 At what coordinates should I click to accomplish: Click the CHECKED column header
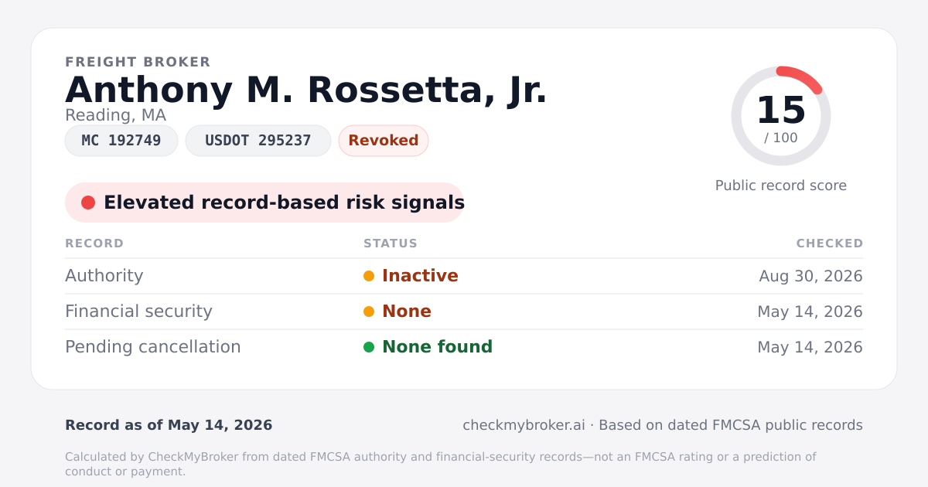point(830,243)
